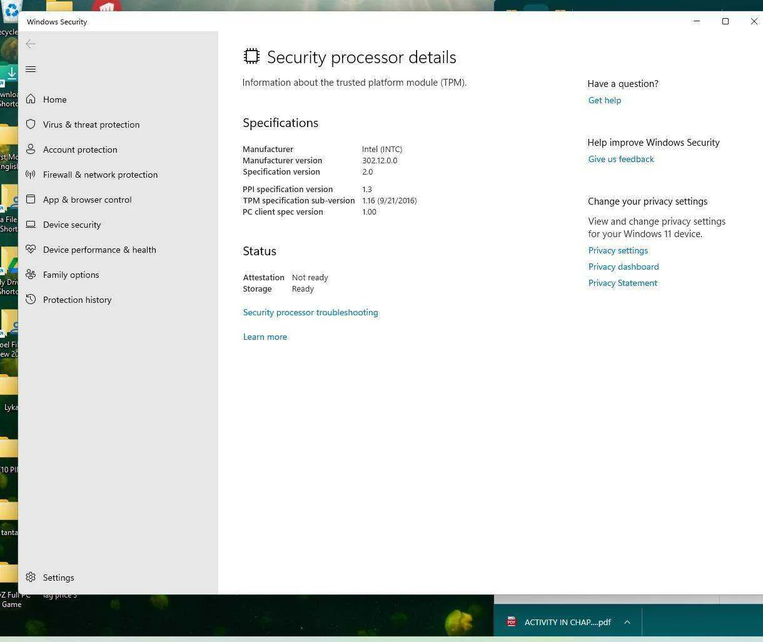763x642 pixels.
Task: Click the PDF icon in the downloads bar
Action: coord(512,622)
